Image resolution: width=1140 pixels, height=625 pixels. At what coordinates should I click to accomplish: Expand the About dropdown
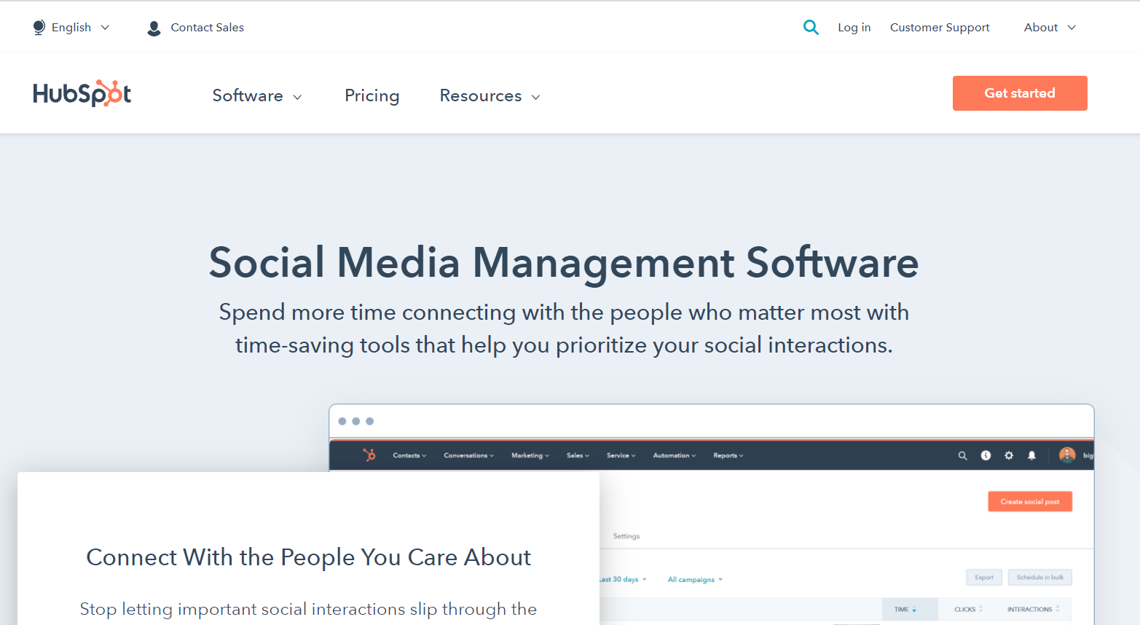coord(1050,28)
